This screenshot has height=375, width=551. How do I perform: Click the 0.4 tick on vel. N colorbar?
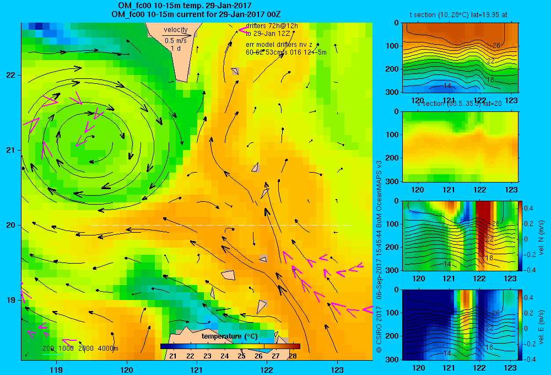pos(528,208)
